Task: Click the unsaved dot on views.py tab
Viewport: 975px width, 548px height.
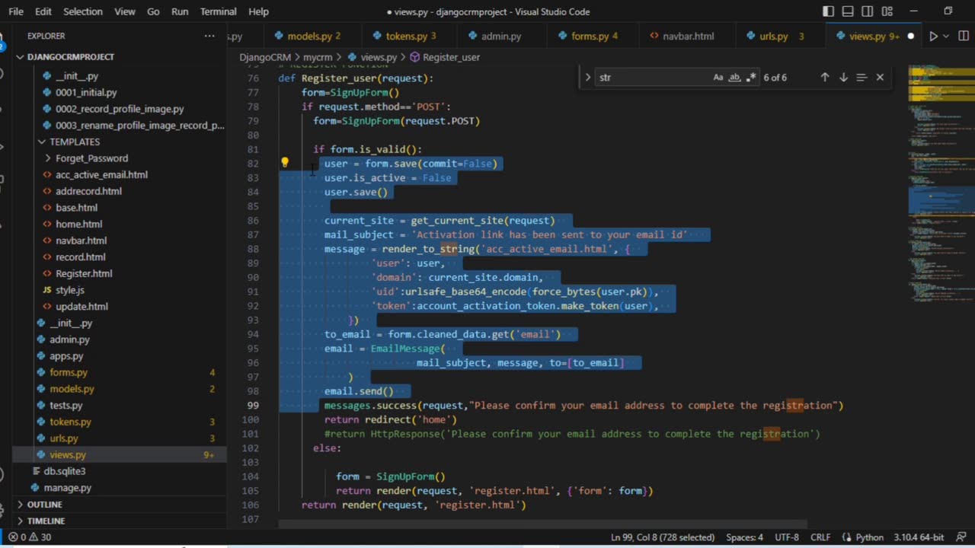Action: 910,36
